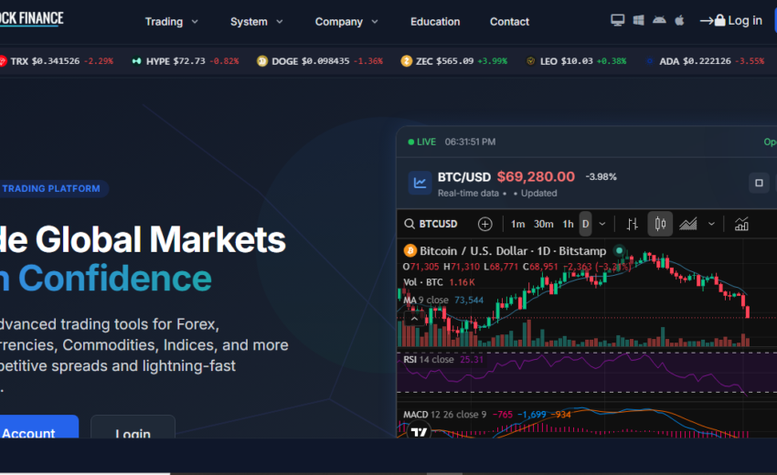Viewport: 777px width, 475px height.
Task: Select HYPE $72.73 ticker
Action: coord(186,61)
